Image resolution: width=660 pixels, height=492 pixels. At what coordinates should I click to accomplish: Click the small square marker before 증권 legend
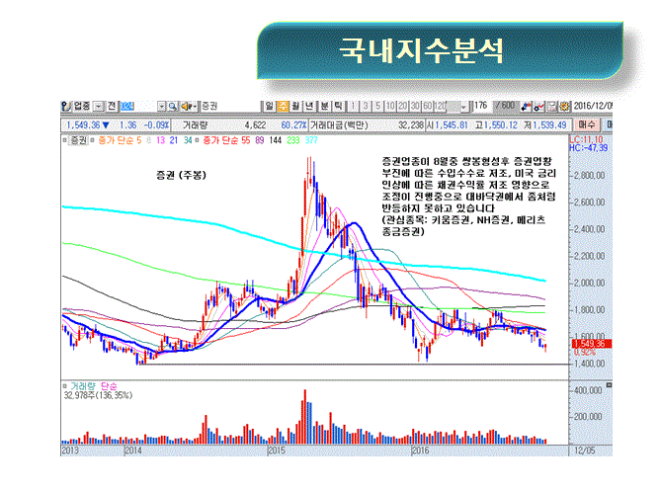tap(65, 140)
